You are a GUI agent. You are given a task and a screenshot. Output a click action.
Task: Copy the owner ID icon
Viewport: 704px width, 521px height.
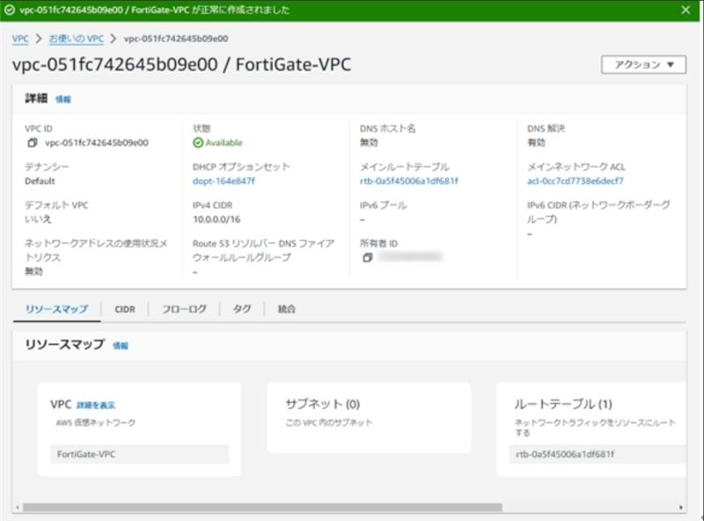[x=367, y=258]
